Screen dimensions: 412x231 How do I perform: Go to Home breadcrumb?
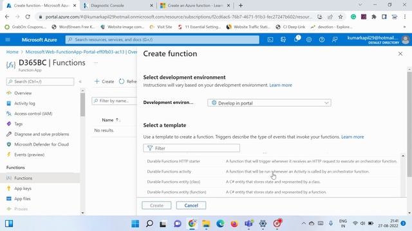(x=12, y=52)
